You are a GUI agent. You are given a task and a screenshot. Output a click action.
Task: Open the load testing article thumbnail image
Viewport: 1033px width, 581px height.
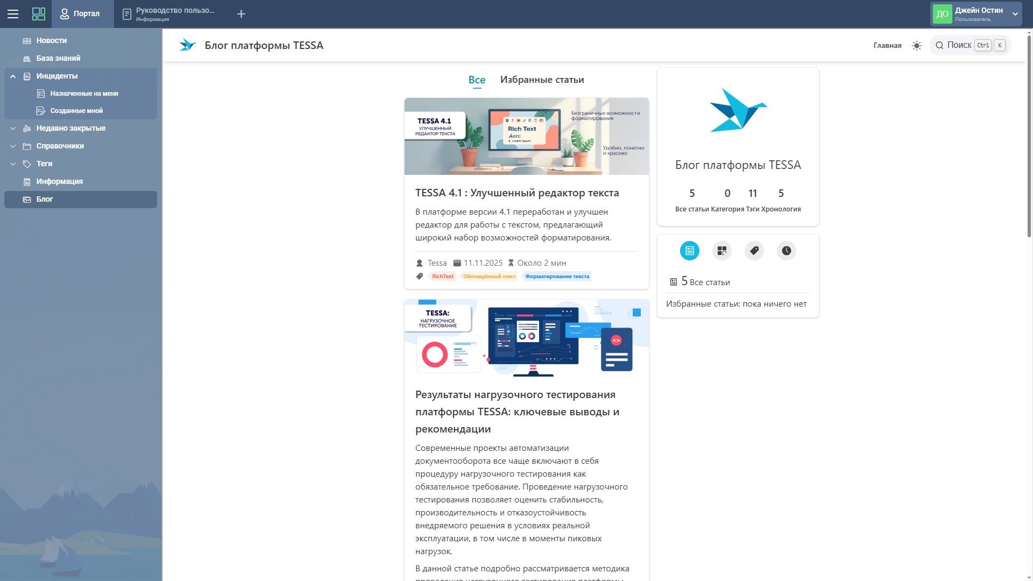pos(526,338)
